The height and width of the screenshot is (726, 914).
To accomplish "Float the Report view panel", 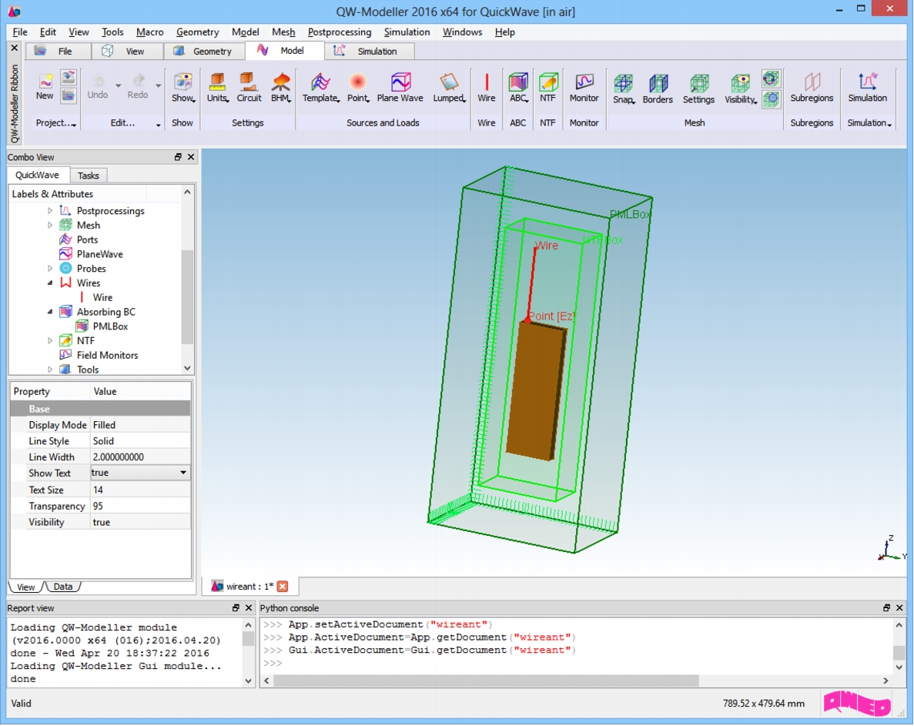I will pyautogui.click(x=236, y=607).
